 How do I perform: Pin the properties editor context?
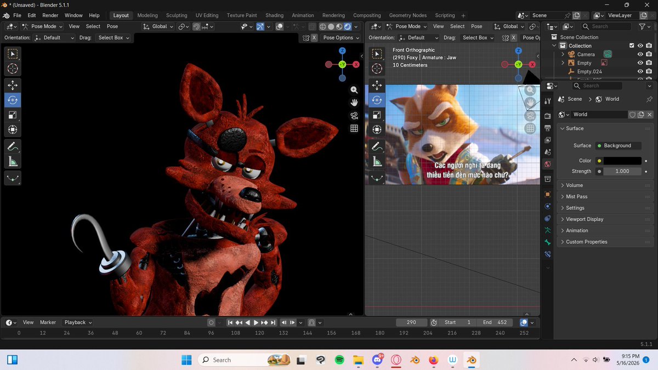pos(649,99)
